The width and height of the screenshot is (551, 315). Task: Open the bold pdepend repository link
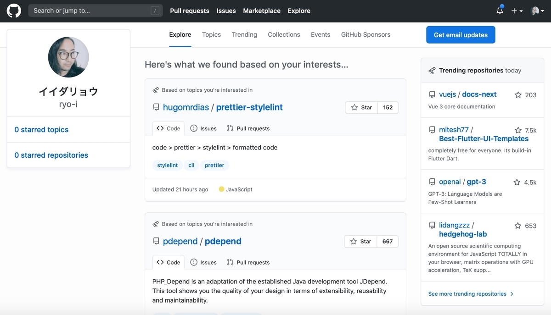pos(223,241)
